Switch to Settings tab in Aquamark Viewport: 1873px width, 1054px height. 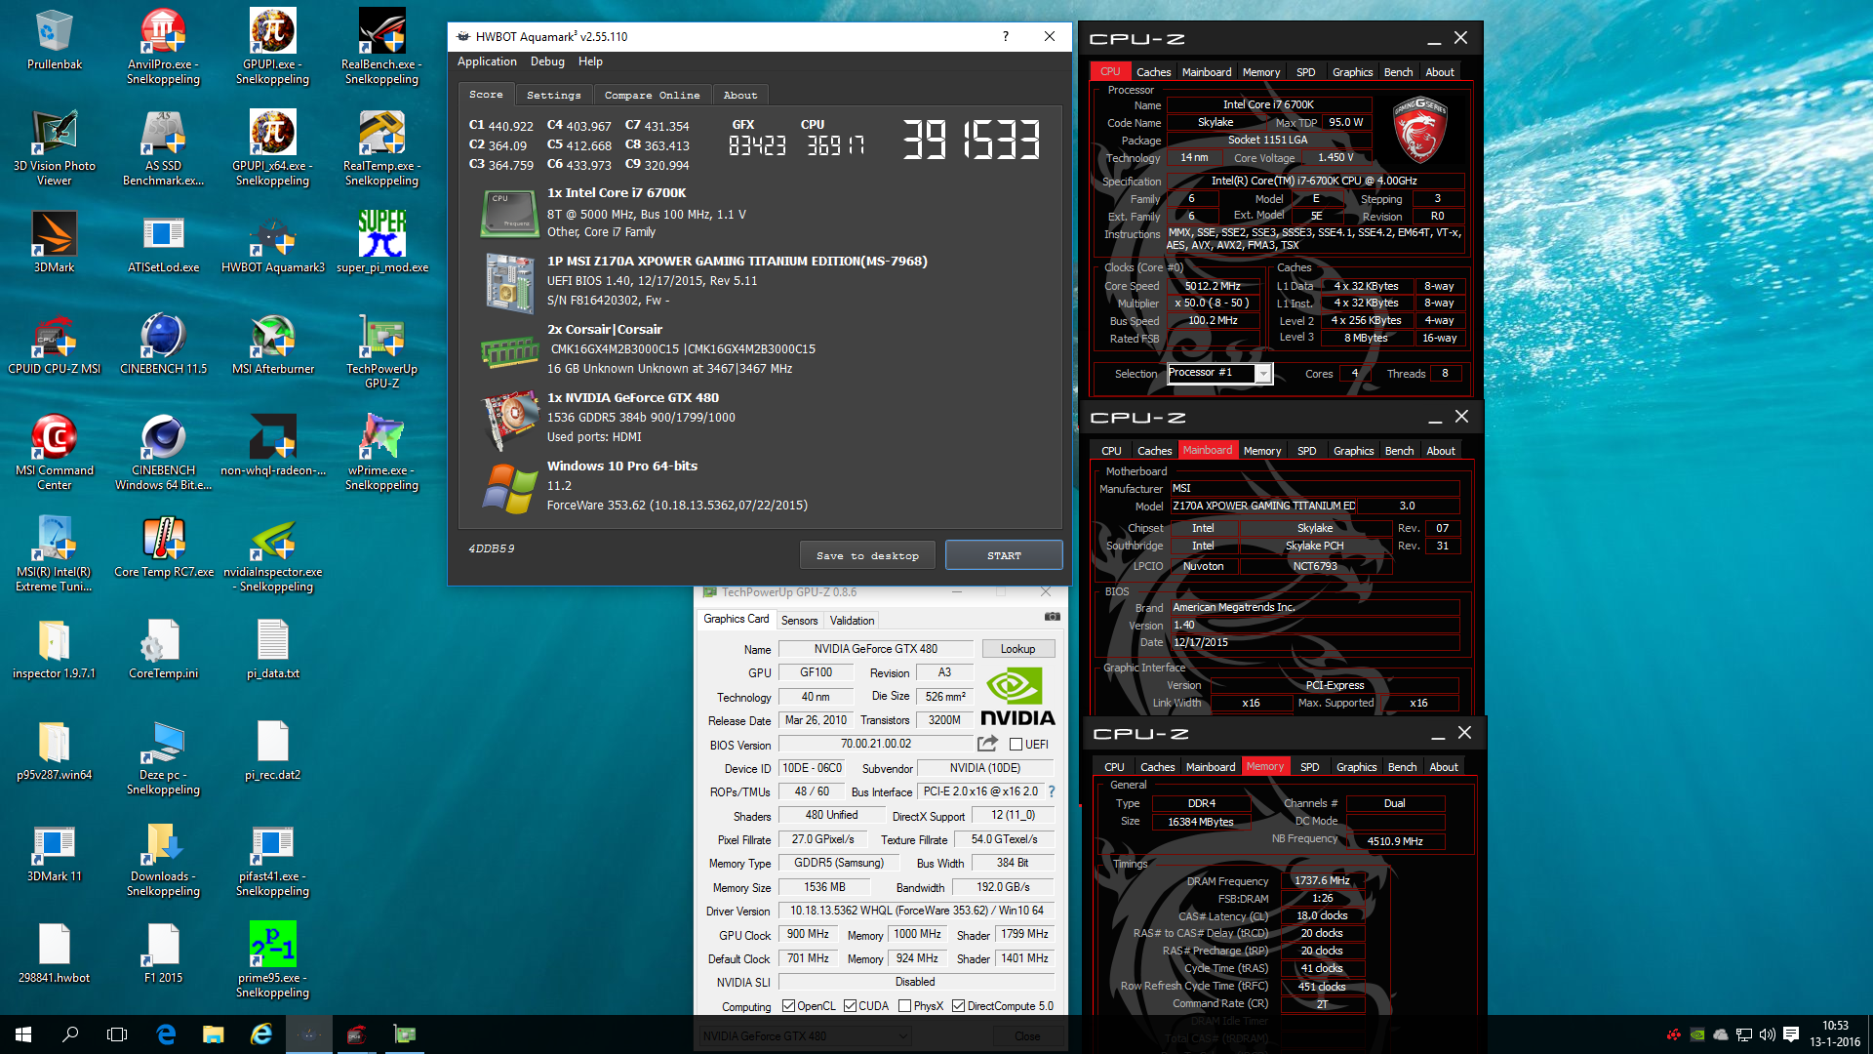pyautogui.click(x=553, y=95)
